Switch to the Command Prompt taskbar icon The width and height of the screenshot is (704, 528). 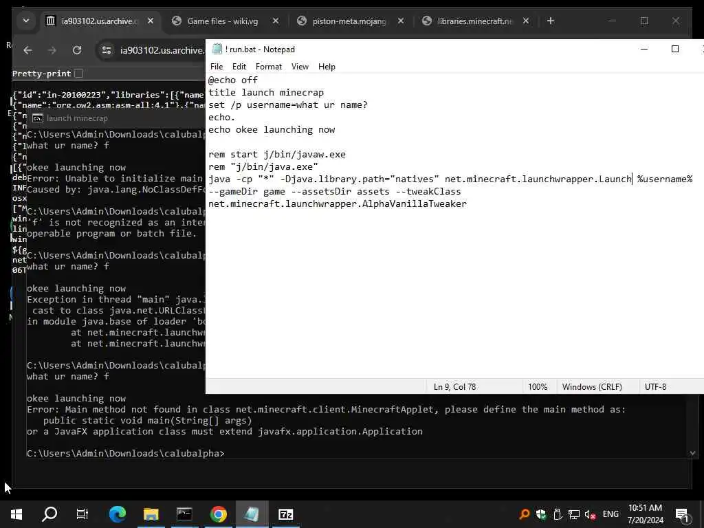click(x=184, y=514)
